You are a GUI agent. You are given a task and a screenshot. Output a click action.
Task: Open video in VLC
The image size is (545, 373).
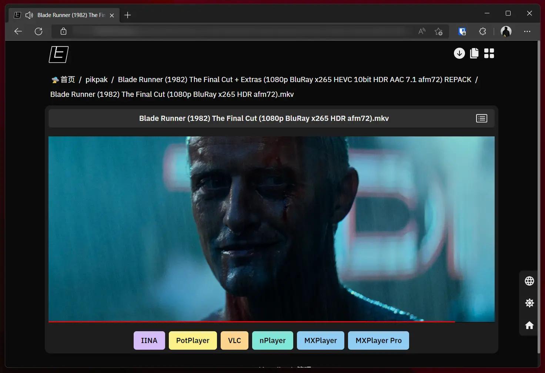coord(234,340)
